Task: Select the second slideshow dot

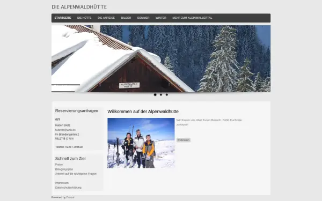Action: pyautogui.click(x=161, y=94)
